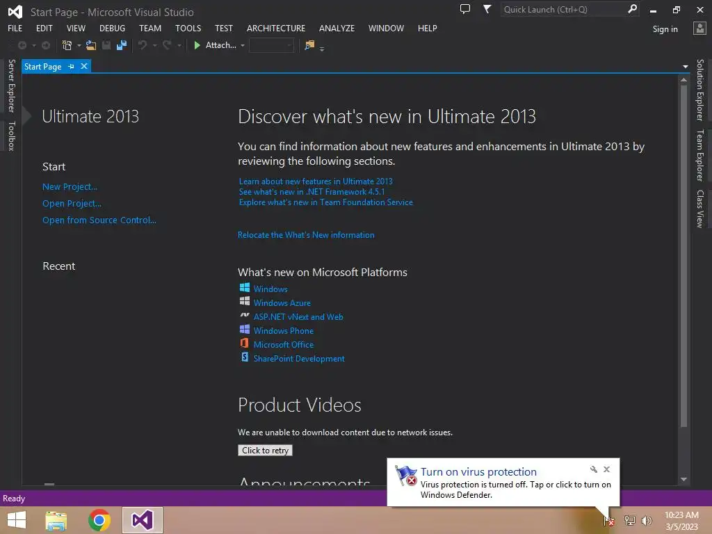
Task: Expand the New Project dropdown arrow
Action: pos(79,45)
